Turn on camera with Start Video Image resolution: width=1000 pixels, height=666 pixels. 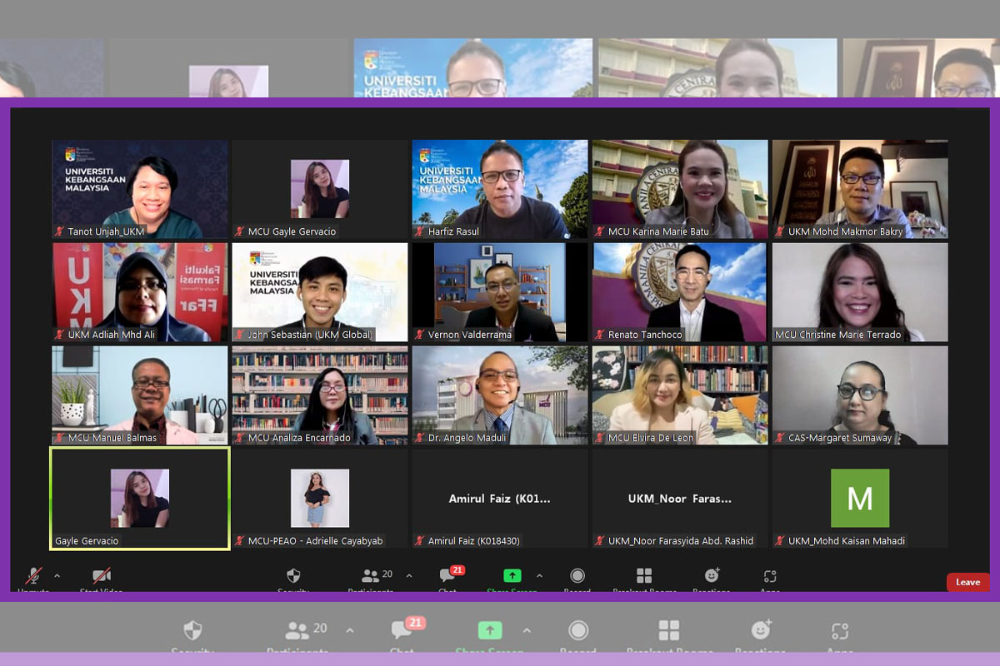tap(102, 576)
